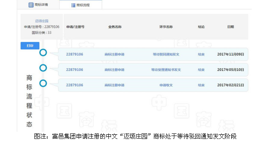This screenshot has width=270, height=161.
Task: Click the 打印 print button
Action: (x=30, y=46)
